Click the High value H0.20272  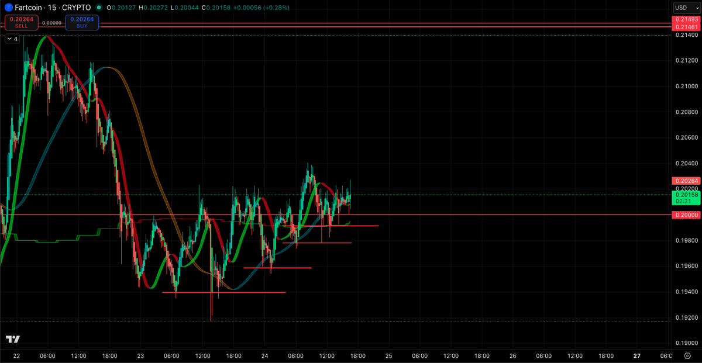[x=154, y=8]
